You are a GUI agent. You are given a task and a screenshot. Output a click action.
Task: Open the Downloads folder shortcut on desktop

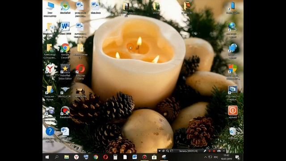[50, 93]
